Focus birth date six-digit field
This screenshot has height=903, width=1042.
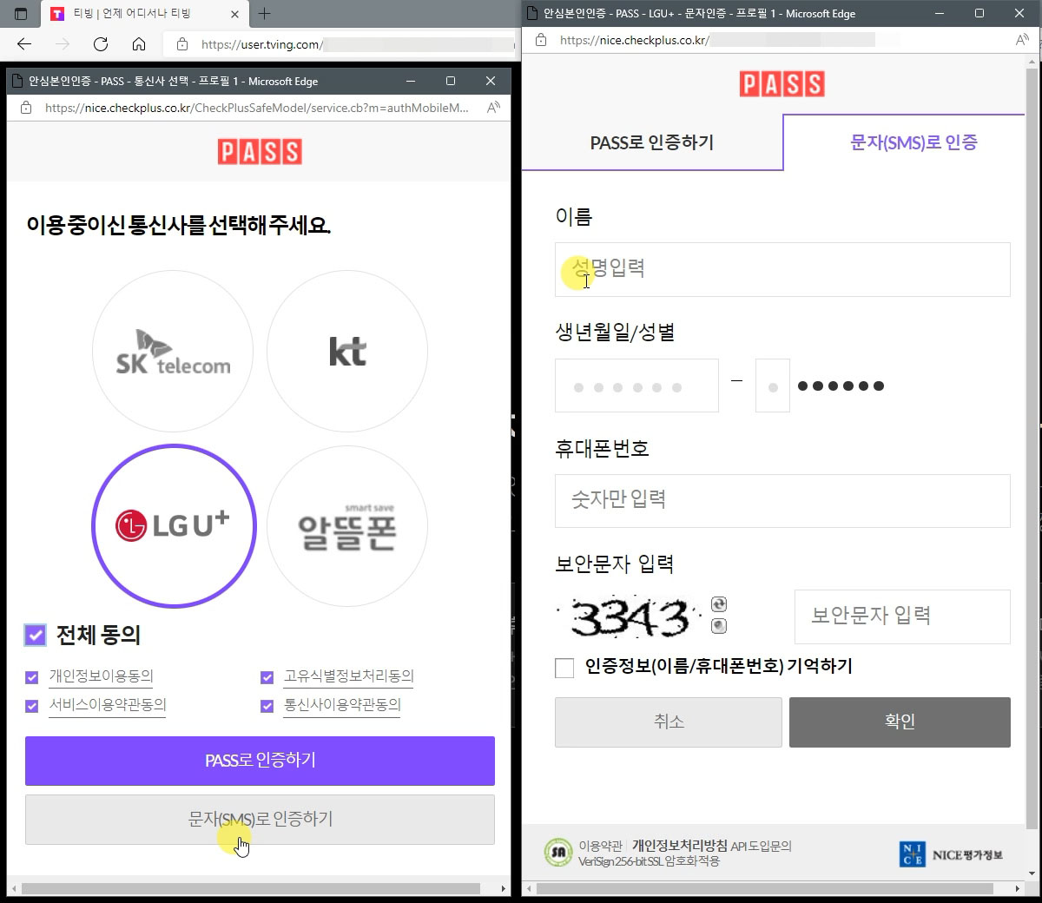[x=636, y=386]
